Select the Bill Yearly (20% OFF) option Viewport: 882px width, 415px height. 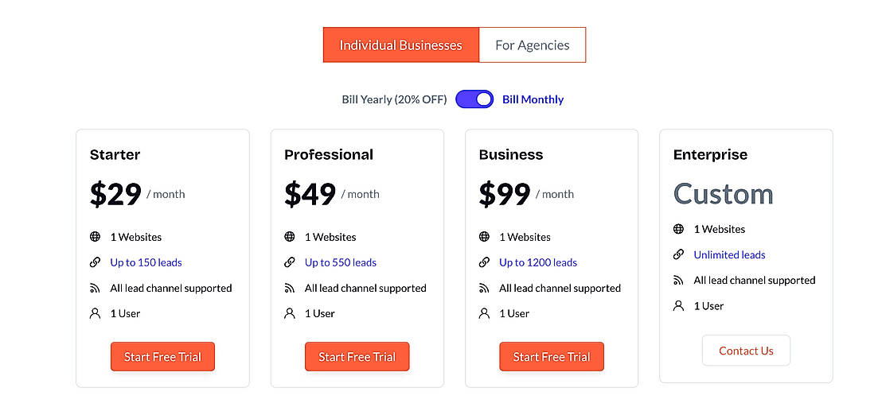point(394,99)
